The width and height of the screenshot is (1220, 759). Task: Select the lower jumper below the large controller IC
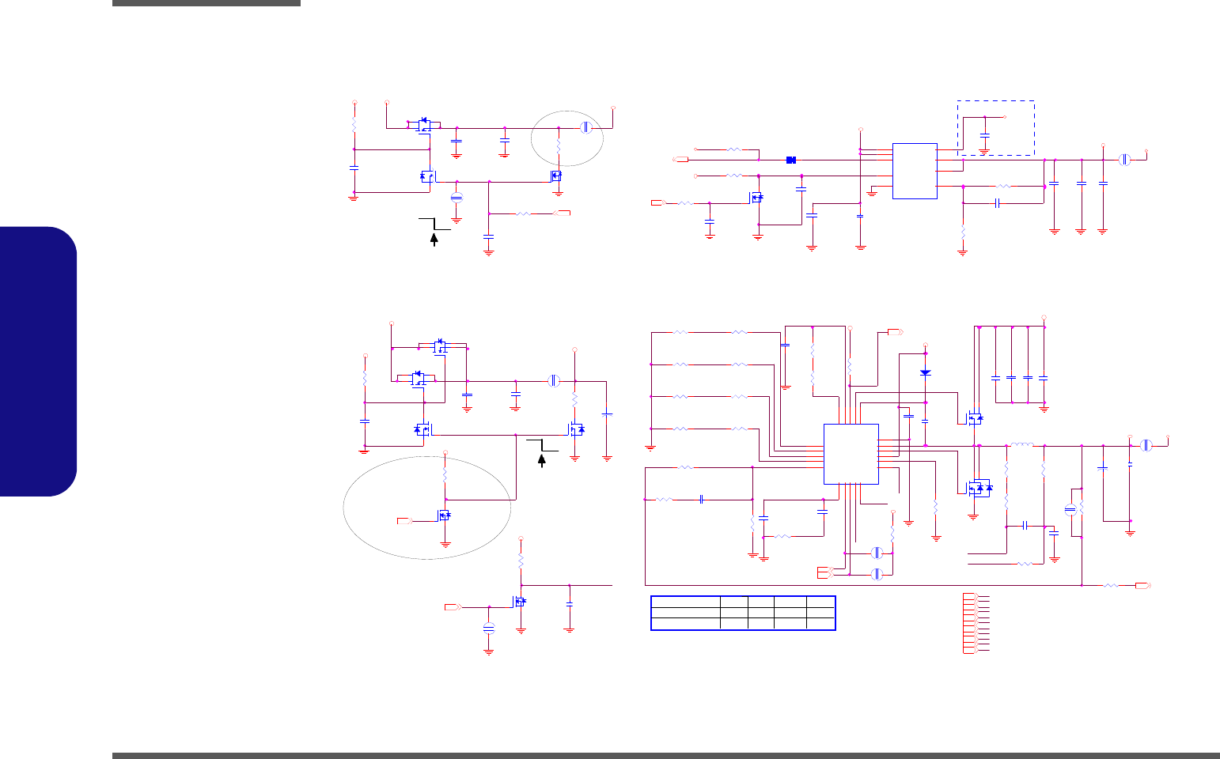click(877, 574)
